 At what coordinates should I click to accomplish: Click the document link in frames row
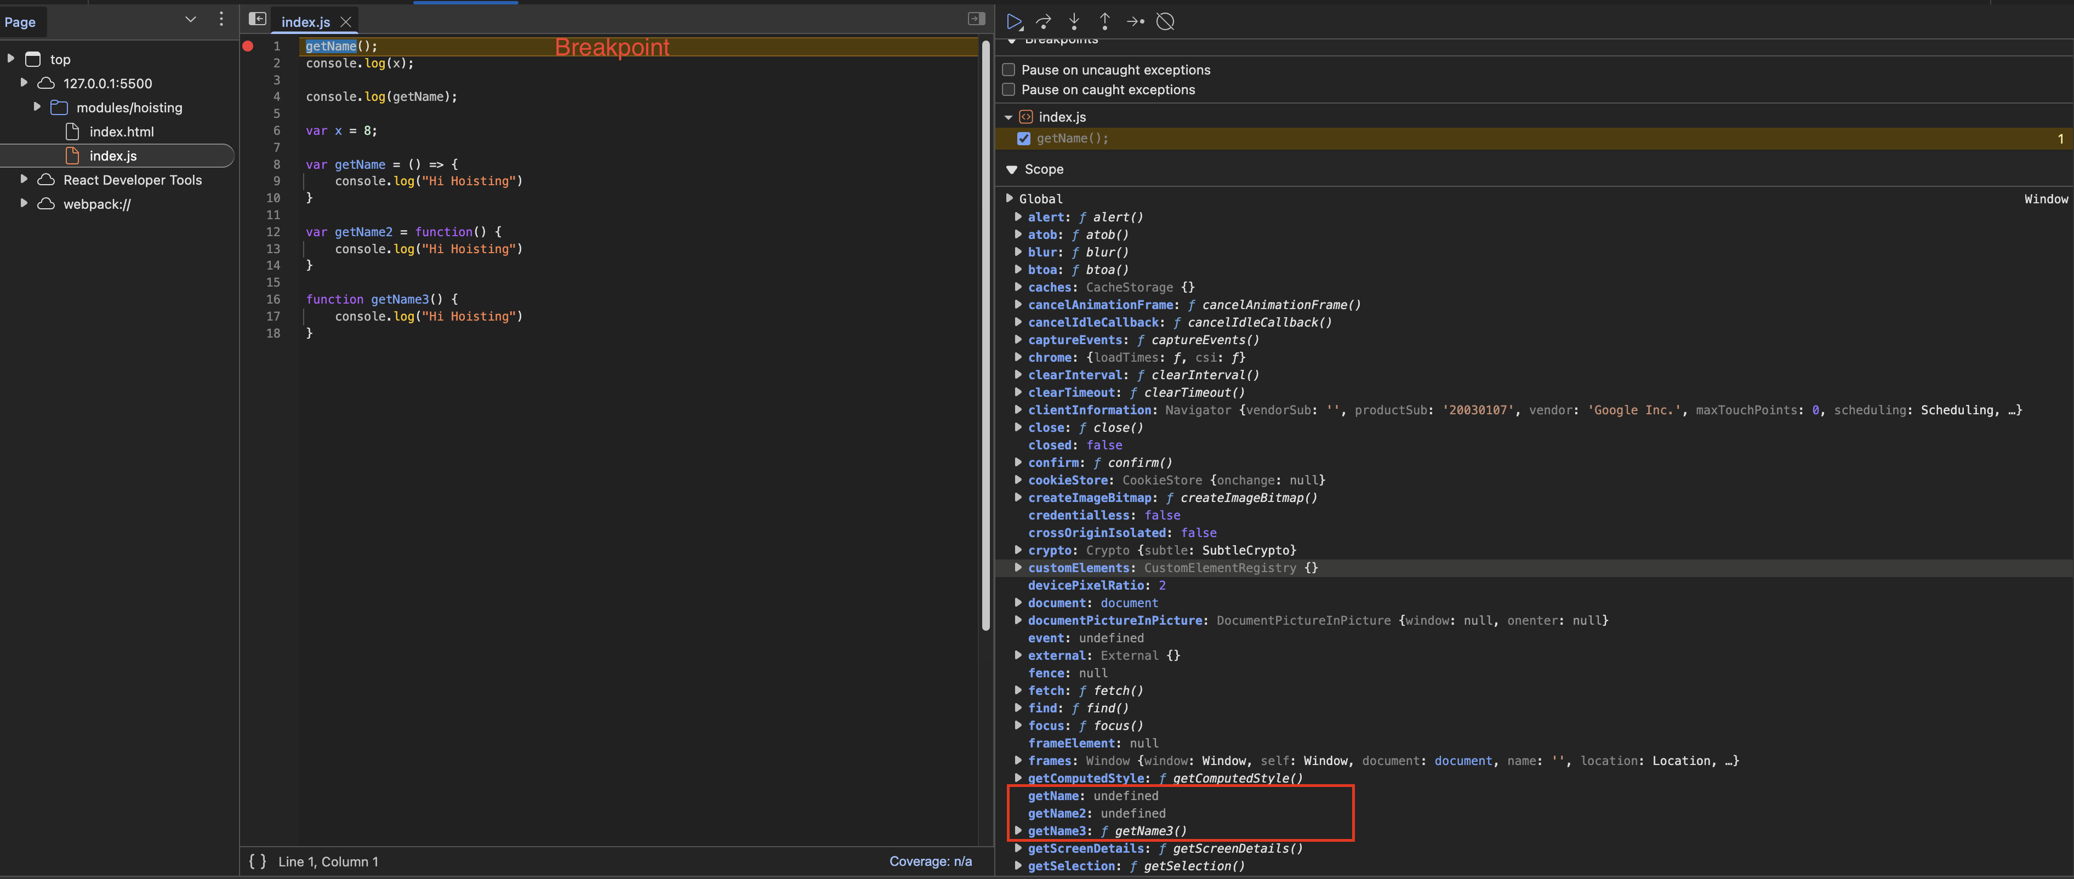(1464, 761)
